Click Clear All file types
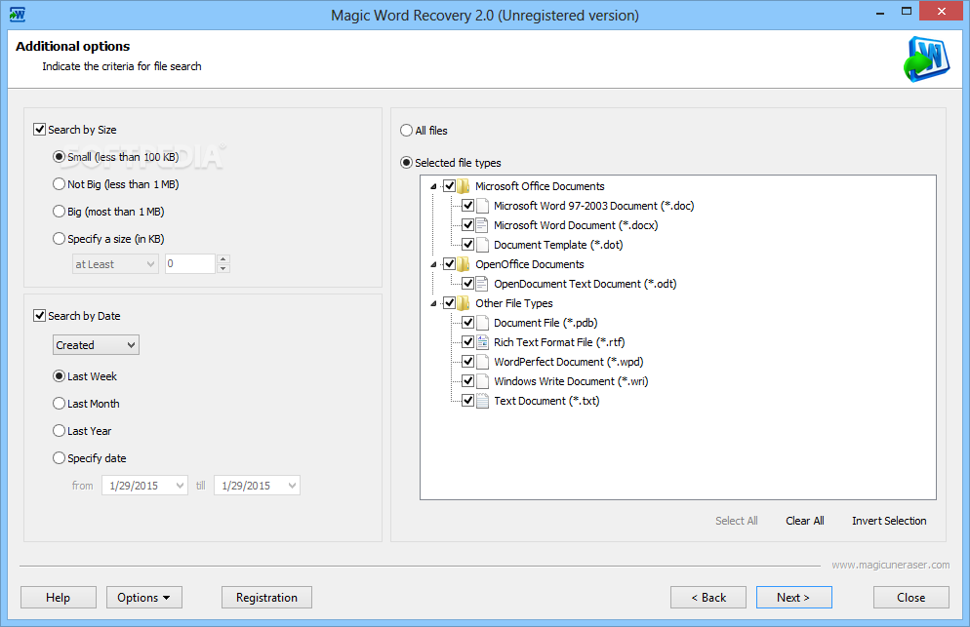The height and width of the screenshot is (627, 970). tap(805, 521)
